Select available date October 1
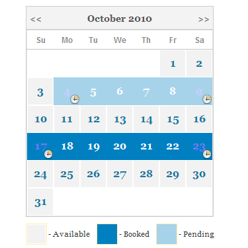This screenshot has height=248, width=248. (x=173, y=63)
